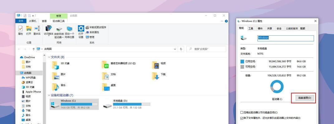Click 系统属性 in the ribbon

click(x=92, y=32)
